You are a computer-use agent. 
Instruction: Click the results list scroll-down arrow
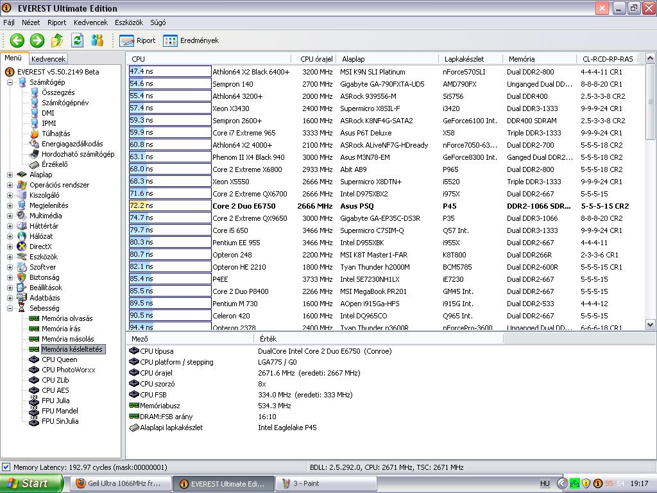click(x=650, y=324)
